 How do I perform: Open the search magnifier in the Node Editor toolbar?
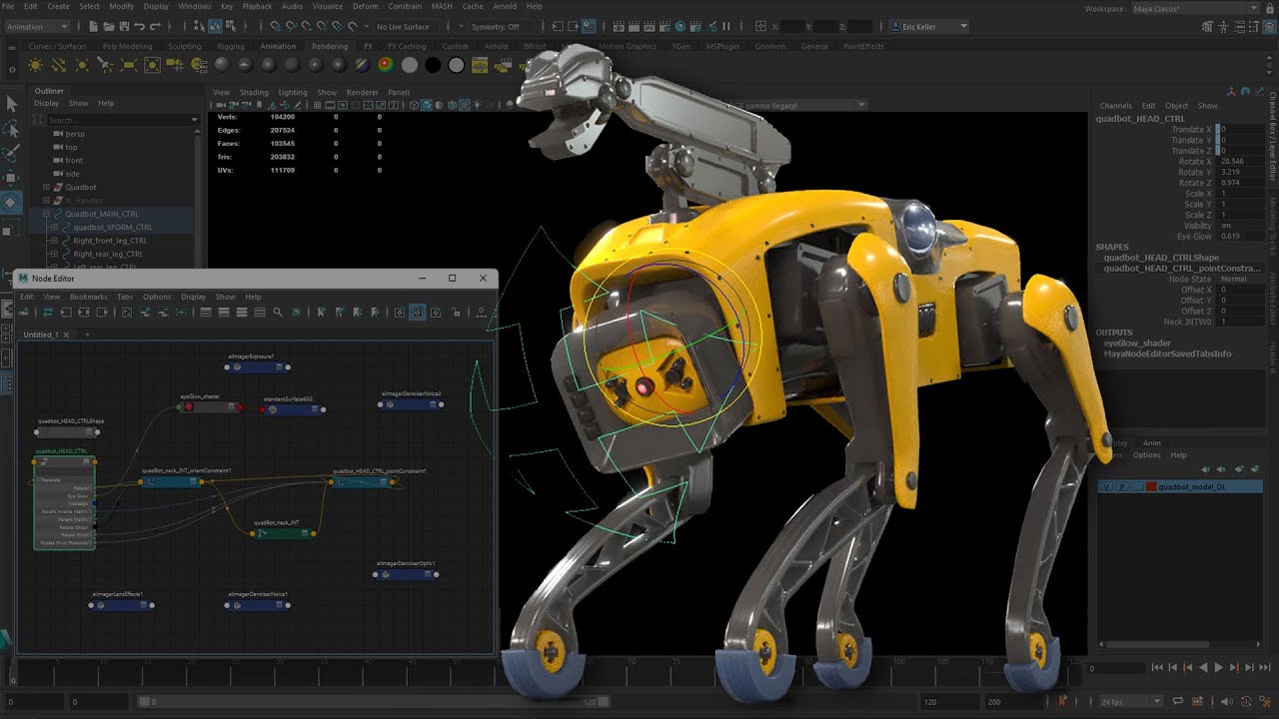[277, 313]
